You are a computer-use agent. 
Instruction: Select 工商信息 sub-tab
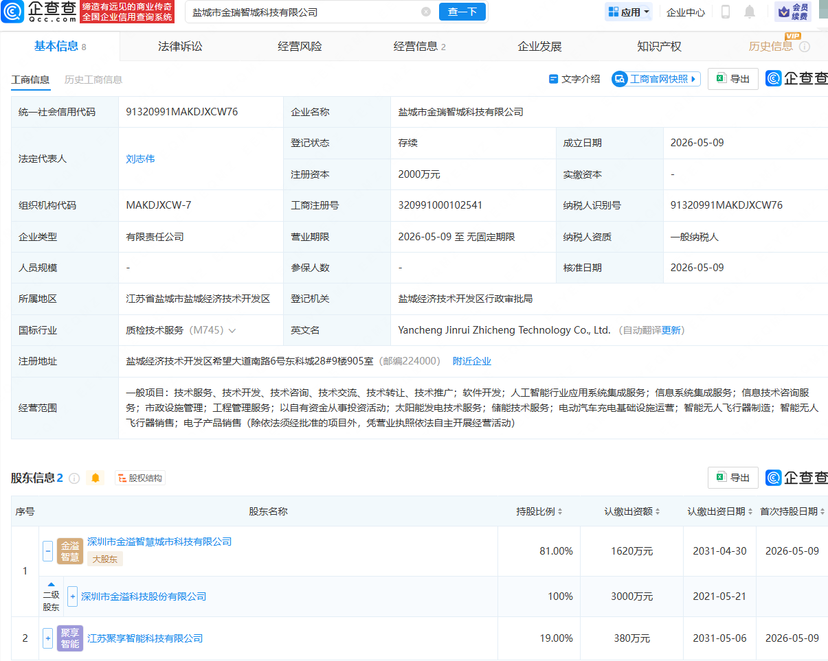pyautogui.click(x=30, y=80)
